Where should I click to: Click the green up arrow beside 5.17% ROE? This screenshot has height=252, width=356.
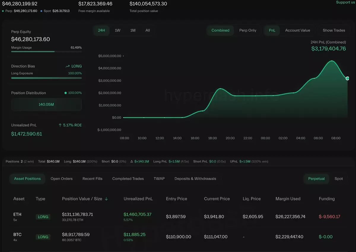click(x=60, y=125)
